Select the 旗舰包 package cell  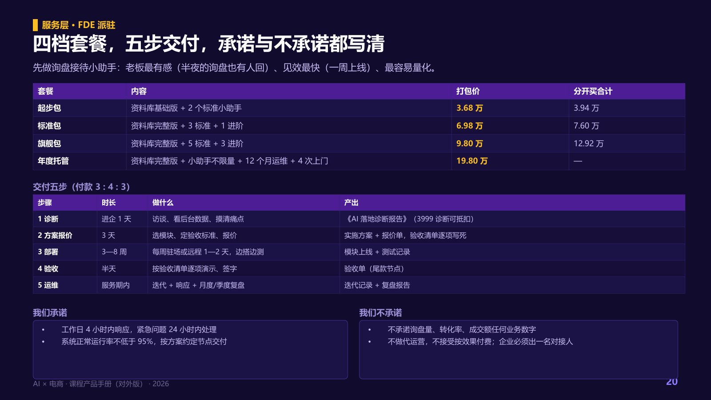80,144
